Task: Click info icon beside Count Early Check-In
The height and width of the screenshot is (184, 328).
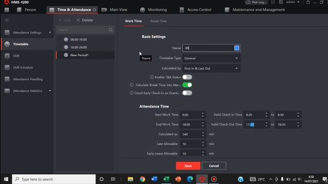Action: click(x=131, y=93)
